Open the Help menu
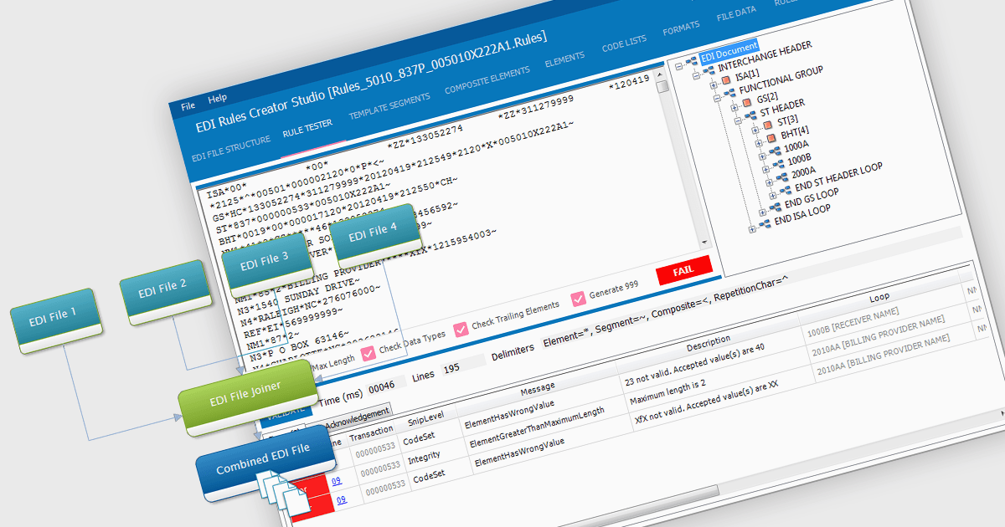Image resolution: width=1005 pixels, height=527 pixels. (217, 99)
